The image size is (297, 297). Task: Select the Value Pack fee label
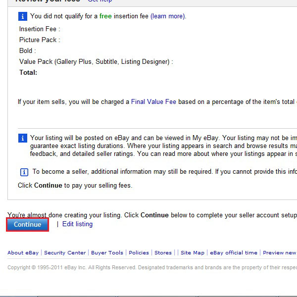coord(96,62)
